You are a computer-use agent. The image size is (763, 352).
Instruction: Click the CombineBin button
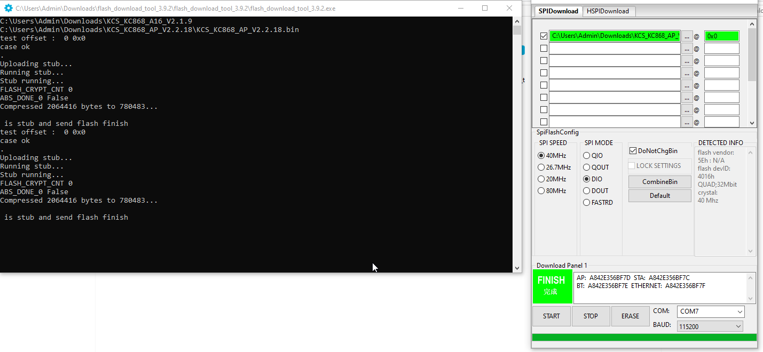point(659,182)
